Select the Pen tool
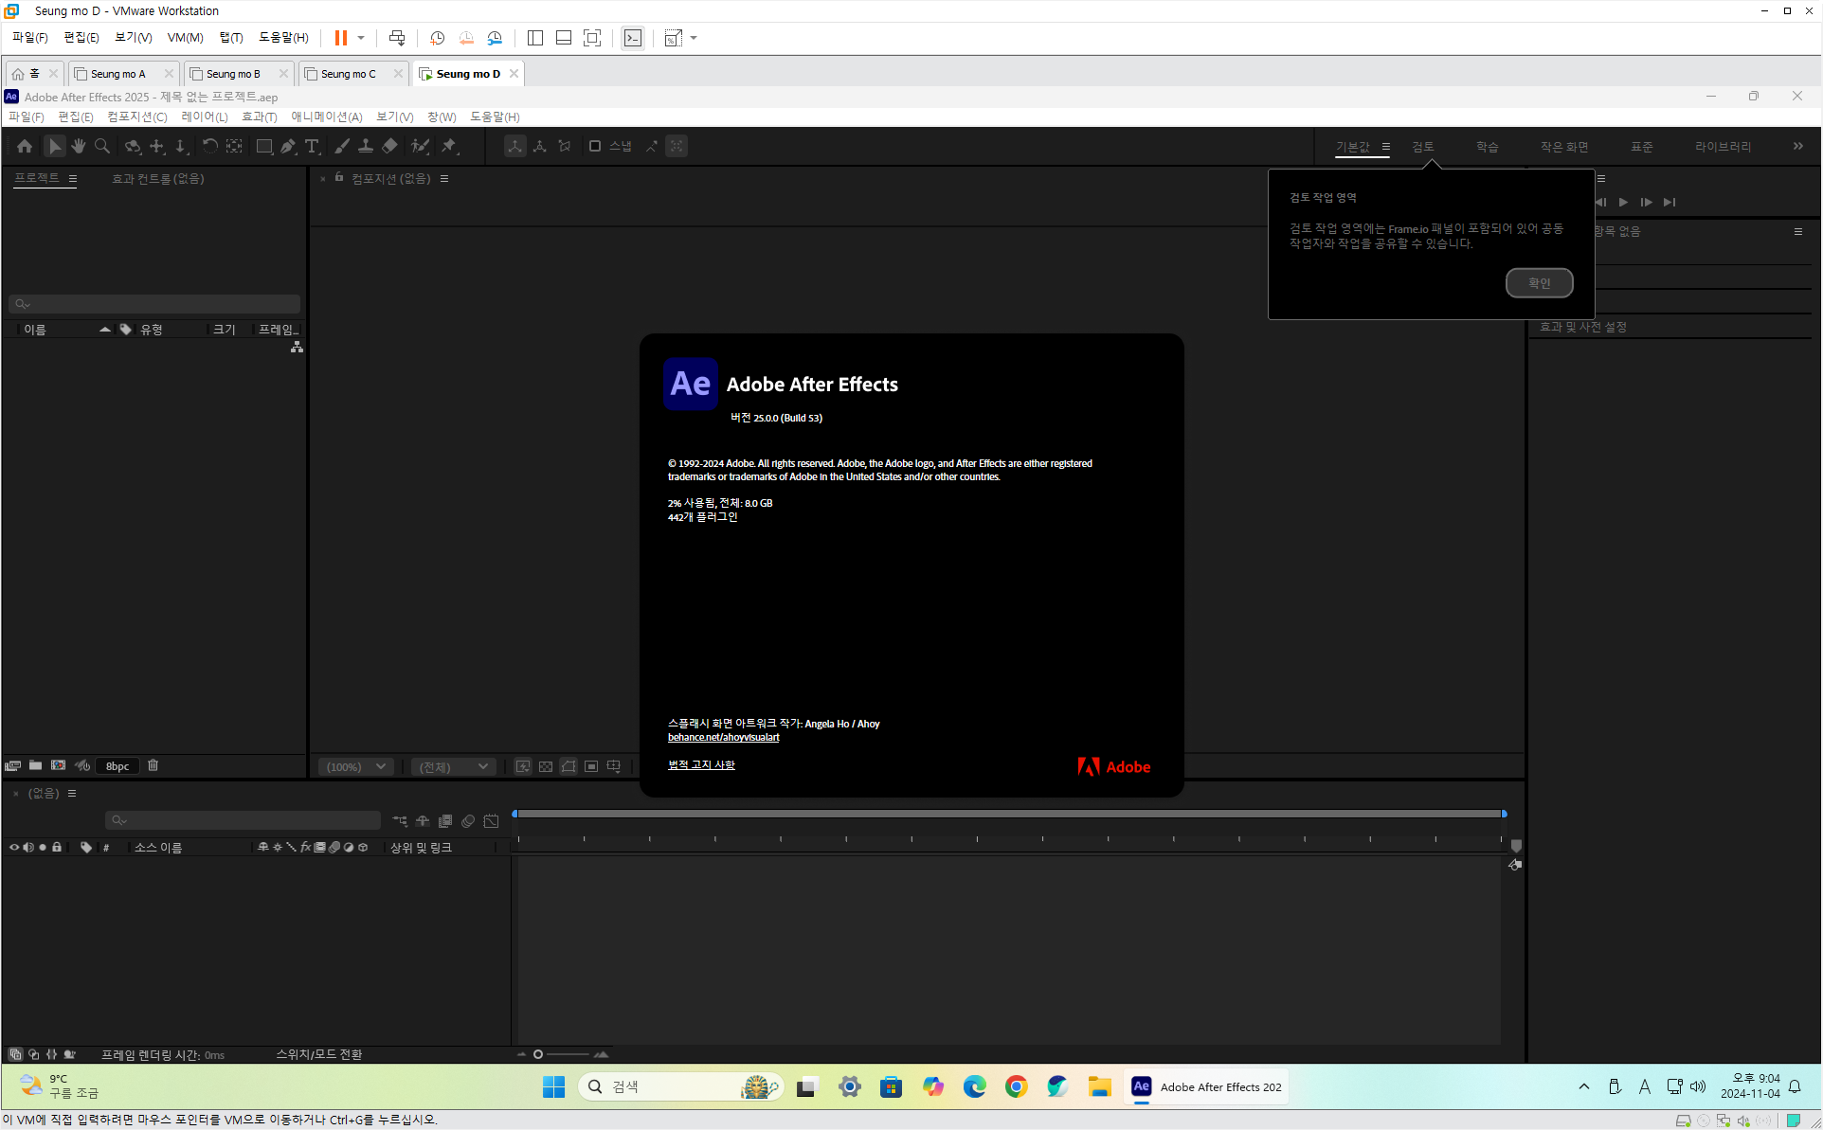The image size is (1823, 1130). click(x=288, y=146)
